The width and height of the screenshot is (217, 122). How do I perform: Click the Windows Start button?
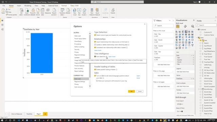click(2, 120)
